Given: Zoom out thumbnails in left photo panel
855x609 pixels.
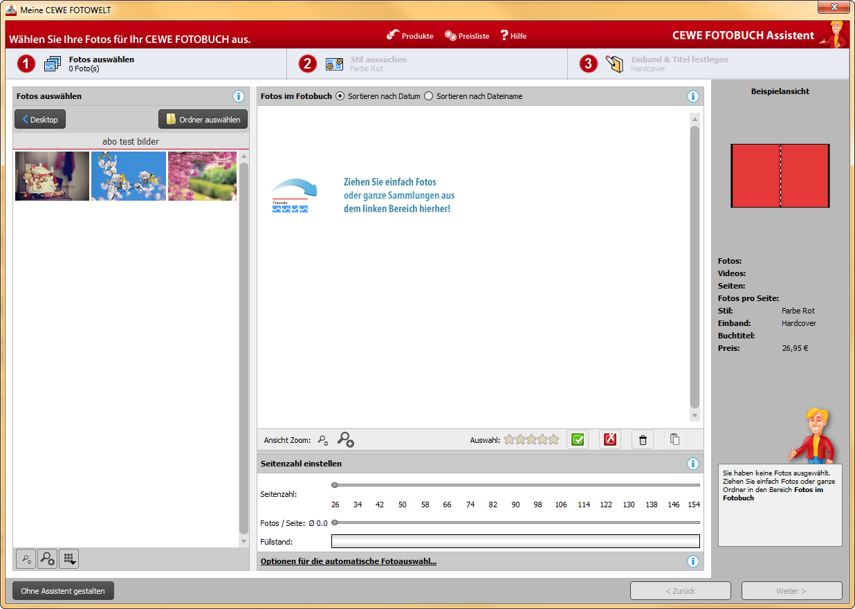Looking at the screenshot, I should (x=26, y=558).
